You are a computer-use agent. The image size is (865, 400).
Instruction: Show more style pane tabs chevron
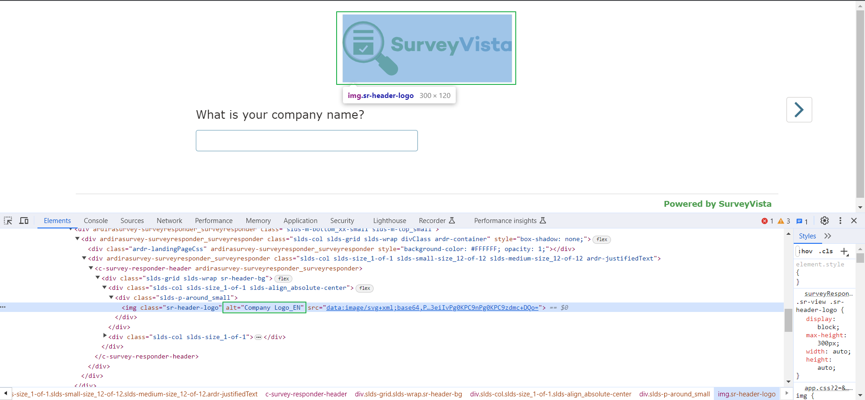point(828,236)
